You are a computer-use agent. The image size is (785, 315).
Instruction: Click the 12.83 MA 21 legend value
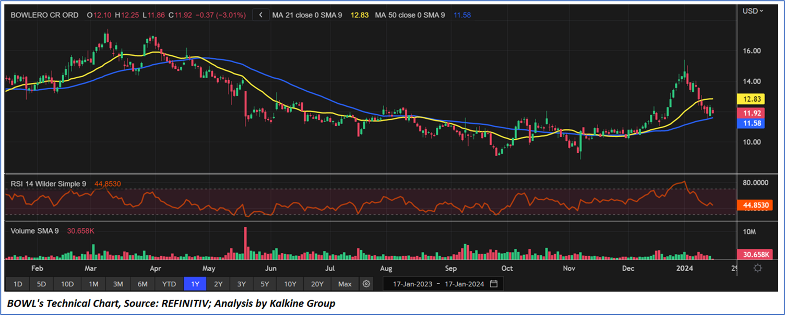tap(359, 15)
